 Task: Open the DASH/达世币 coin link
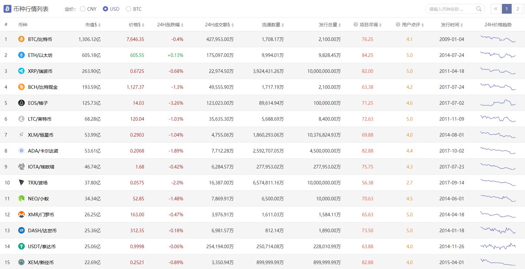pyautogui.click(x=42, y=230)
